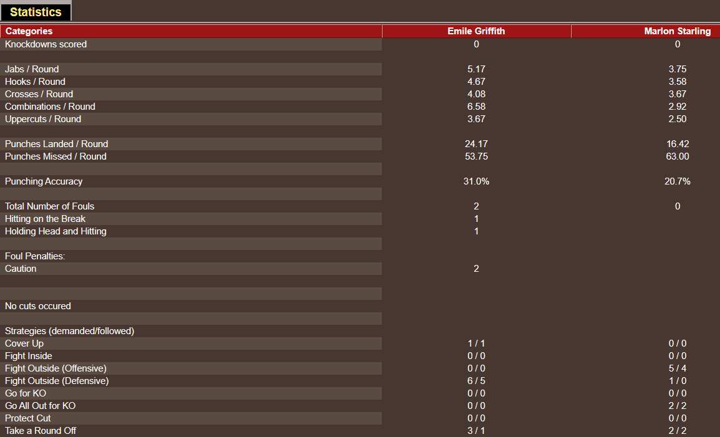Click the 31.0% punching accuracy value
This screenshot has width=720, height=437.
click(x=476, y=181)
